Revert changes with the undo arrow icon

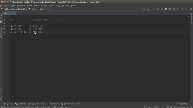click(186, 9)
